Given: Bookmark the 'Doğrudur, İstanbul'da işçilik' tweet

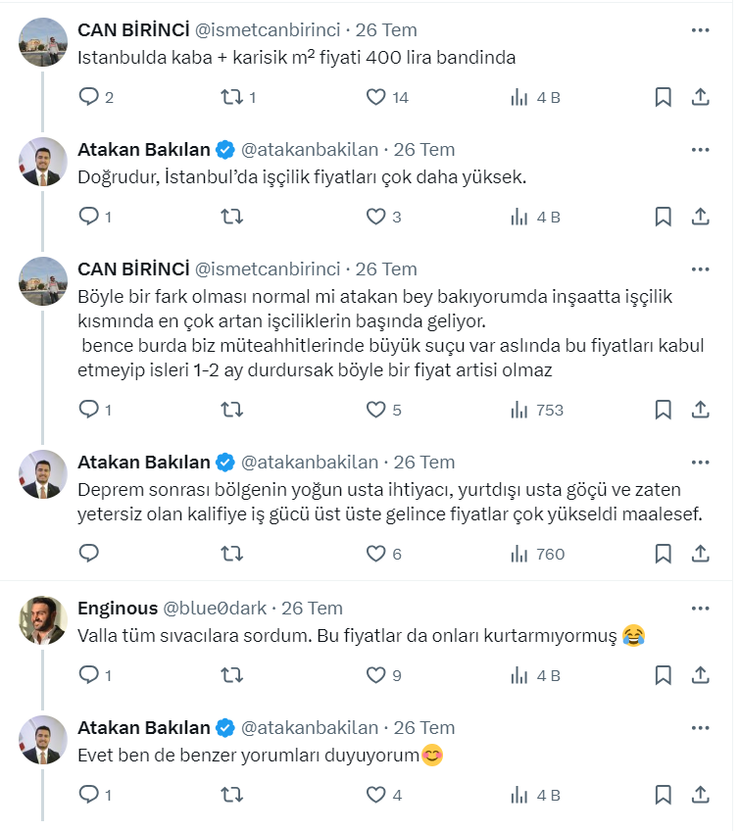Looking at the screenshot, I should pyautogui.click(x=663, y=217).
